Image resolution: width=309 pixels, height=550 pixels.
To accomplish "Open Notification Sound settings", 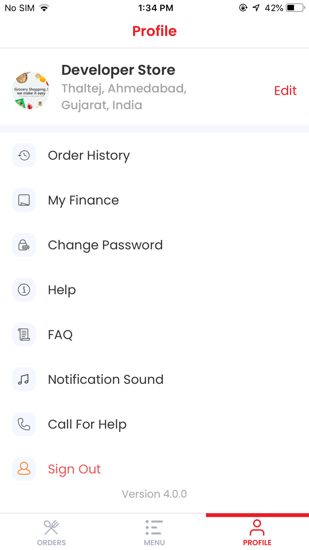I will coord(106,379).
